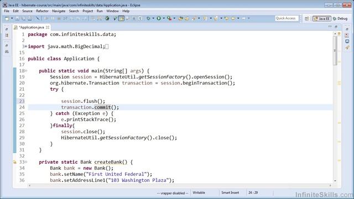
Task: Open the New wizard dropdown arrow
Action: tap(12, 18)
